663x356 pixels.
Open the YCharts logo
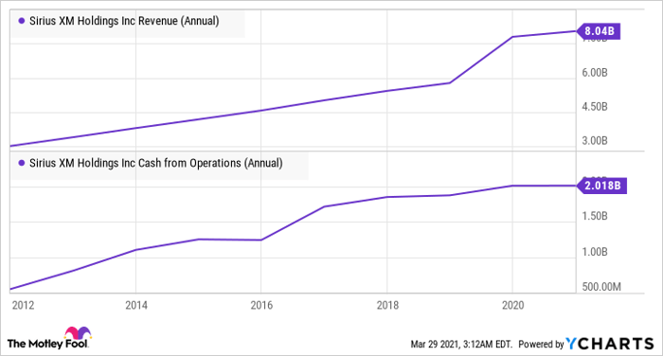[610, 344]
